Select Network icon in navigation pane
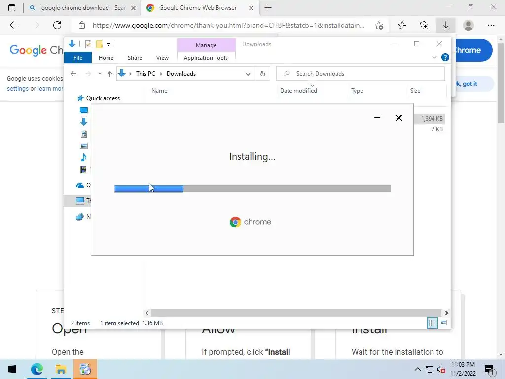Screen dimensions: 505x379 [79, 217]
